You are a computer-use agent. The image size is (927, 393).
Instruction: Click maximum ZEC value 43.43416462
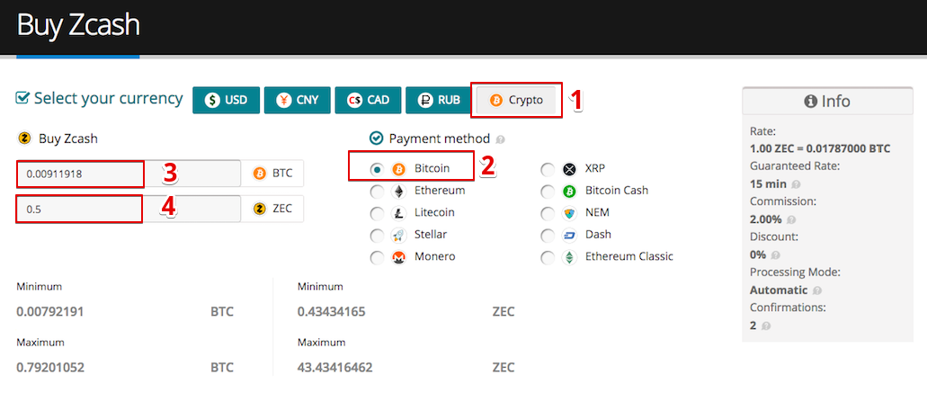tap(335, 368)
